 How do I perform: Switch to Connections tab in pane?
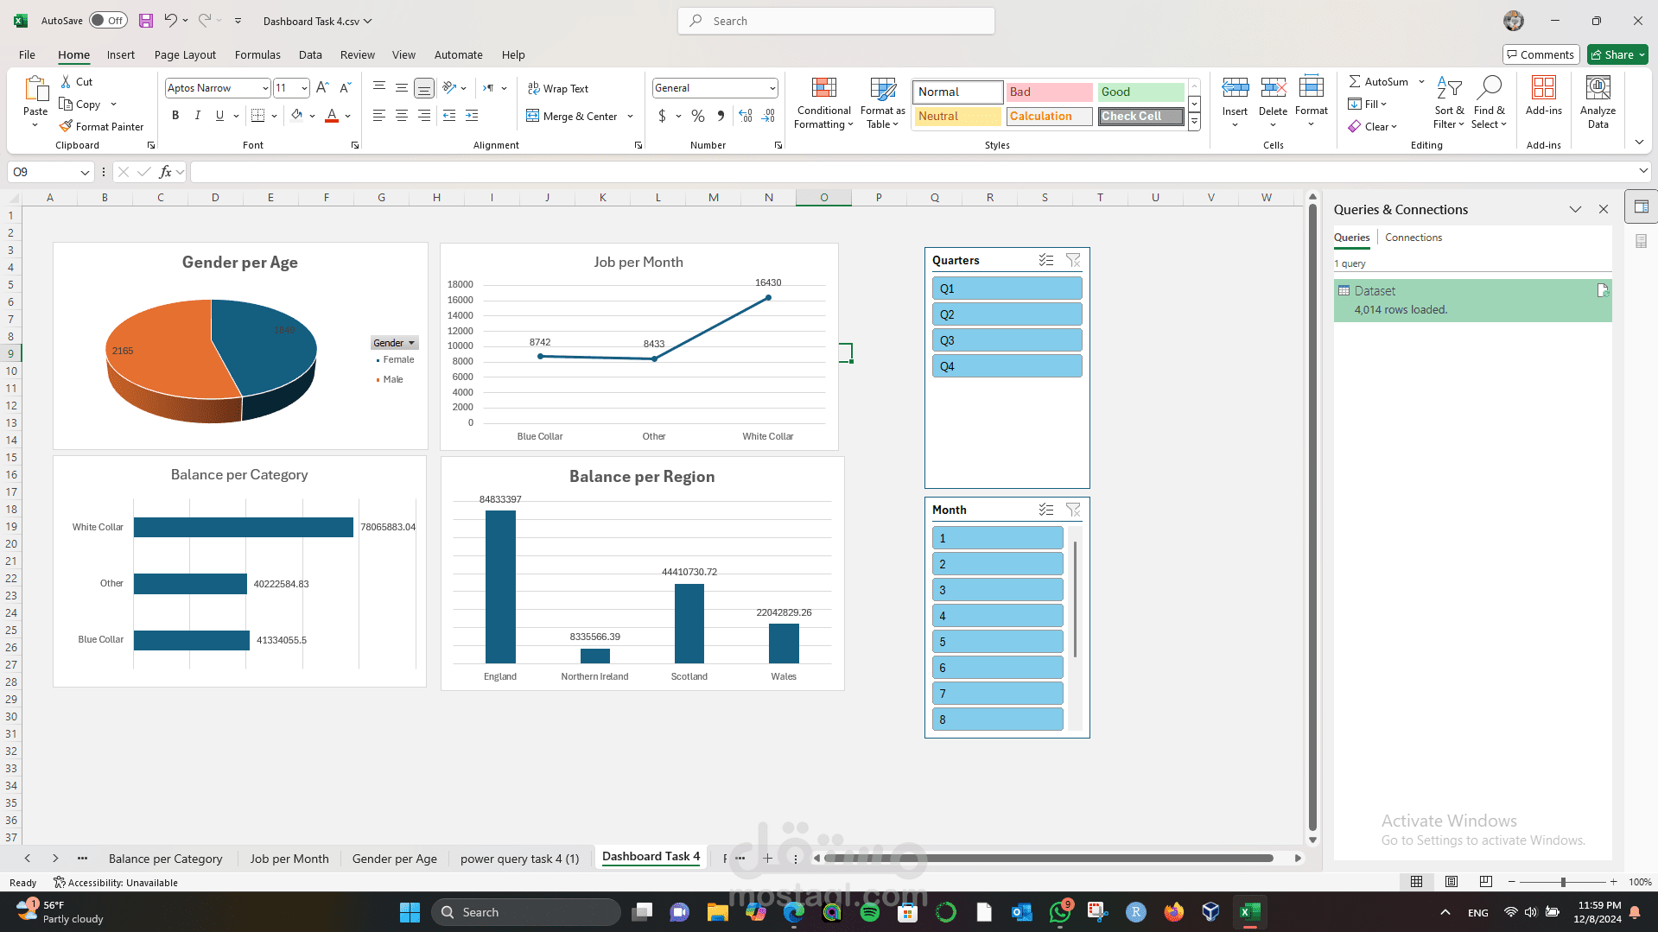pos(1413,238)
